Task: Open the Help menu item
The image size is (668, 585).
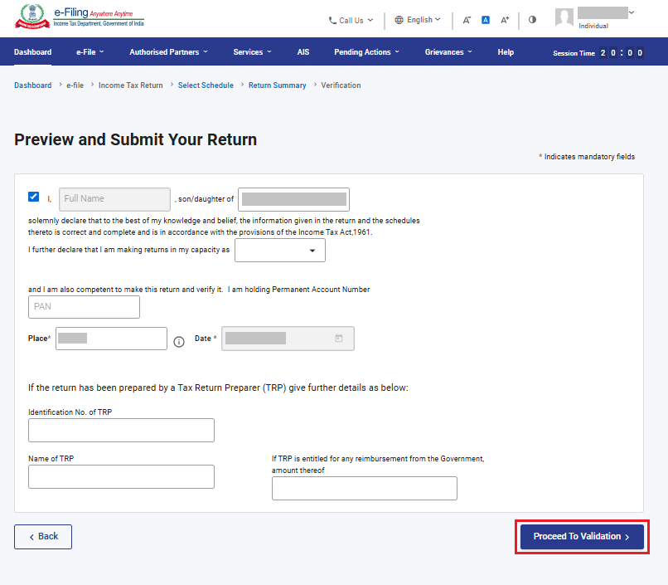Action: point(506,52)
